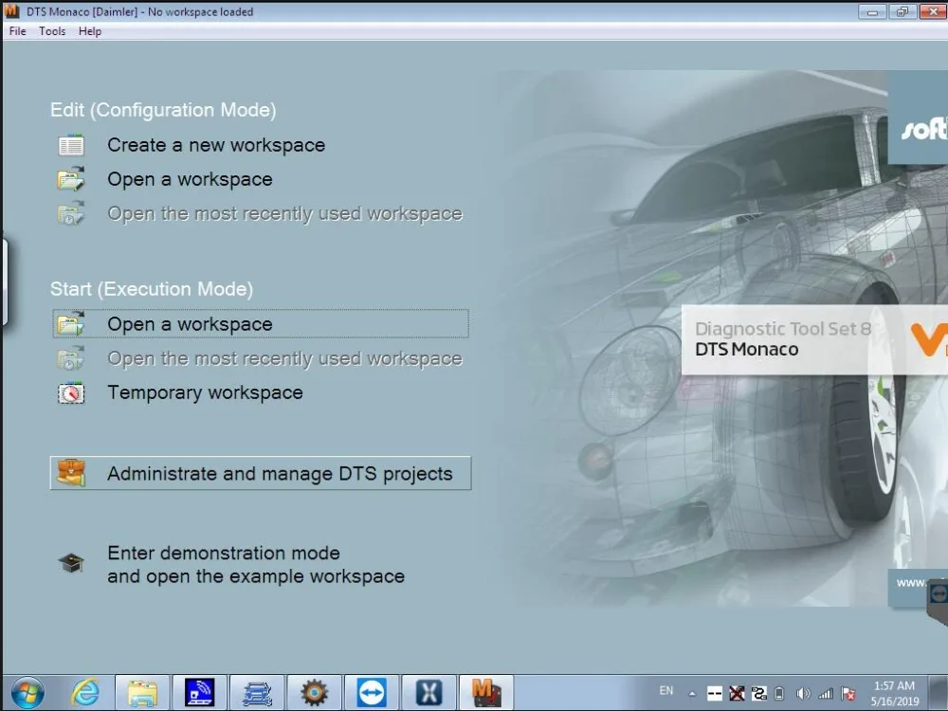Screen dimensions: 948x711
Task: Click the network signal bars icon
Action: tap(826, 694)
